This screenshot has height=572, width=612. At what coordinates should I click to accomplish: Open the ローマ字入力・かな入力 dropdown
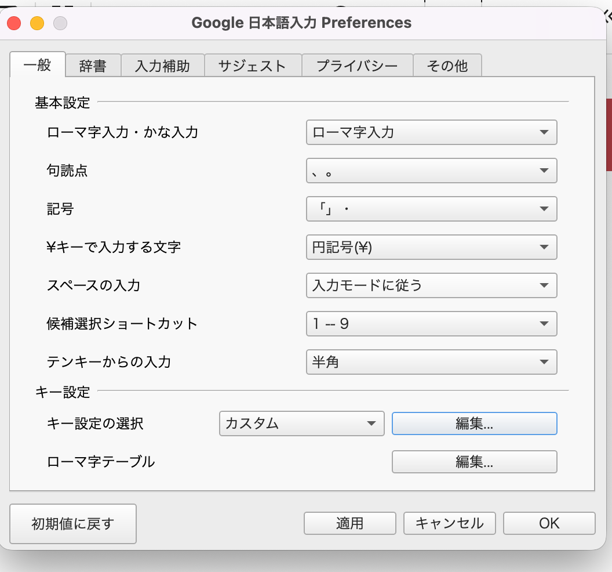pyautogui.click(x=431, y=132)
